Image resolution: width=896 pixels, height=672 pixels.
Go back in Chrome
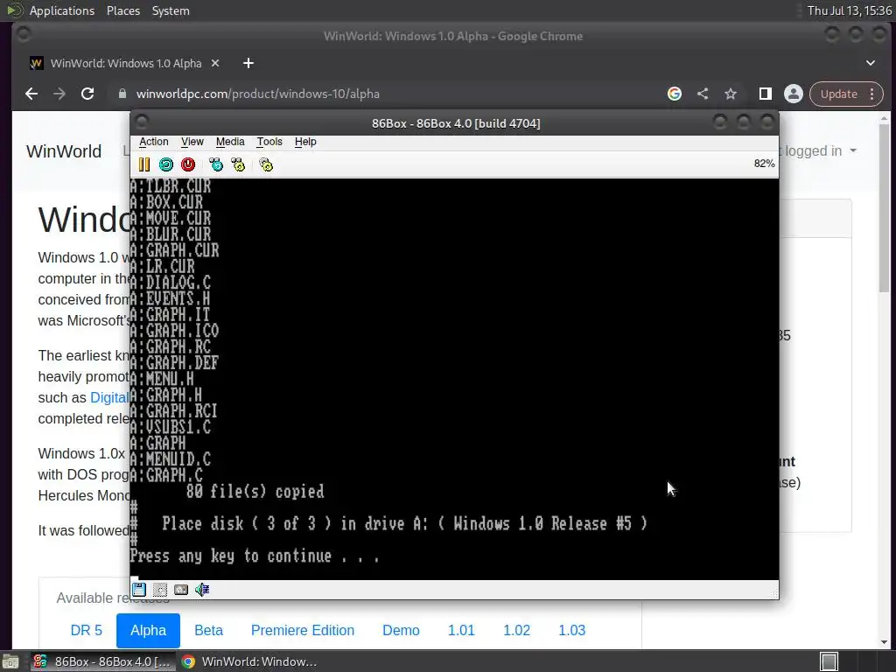(x=31, y=94)
